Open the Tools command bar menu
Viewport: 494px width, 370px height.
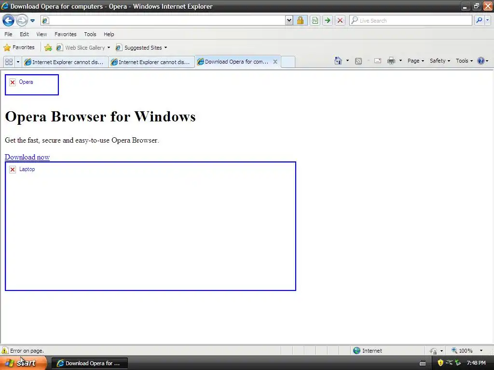(x=464, y=61)
